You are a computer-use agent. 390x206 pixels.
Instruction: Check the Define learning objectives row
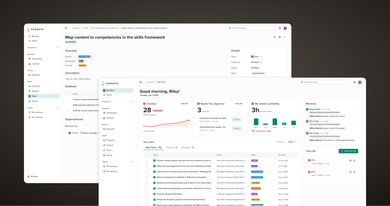(x=147, y=166)
